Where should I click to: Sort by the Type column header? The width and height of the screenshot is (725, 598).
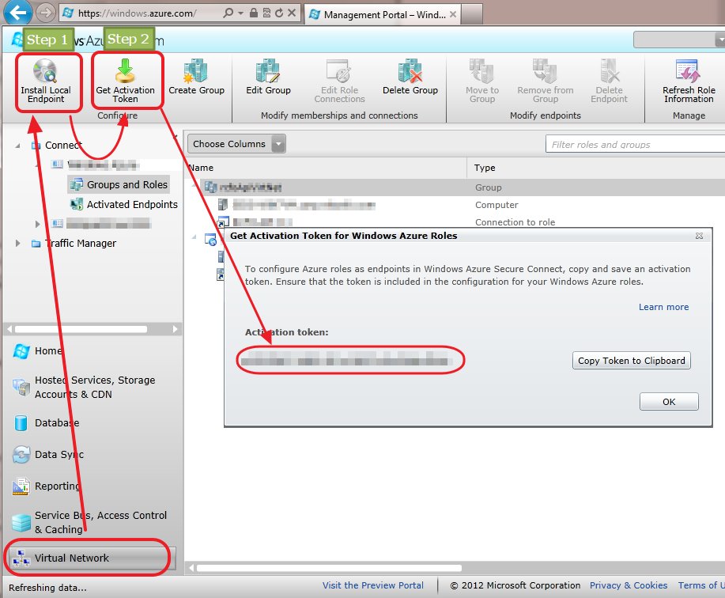[596, 168]
